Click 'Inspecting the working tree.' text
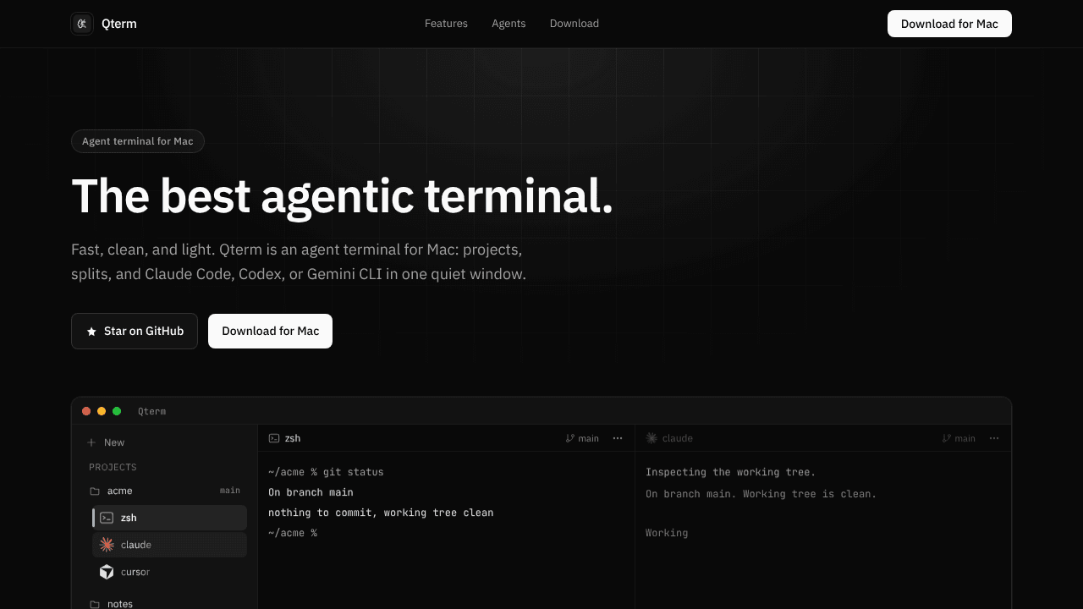The width and height of the screenshot is (1083, 609). coord(730,472)
